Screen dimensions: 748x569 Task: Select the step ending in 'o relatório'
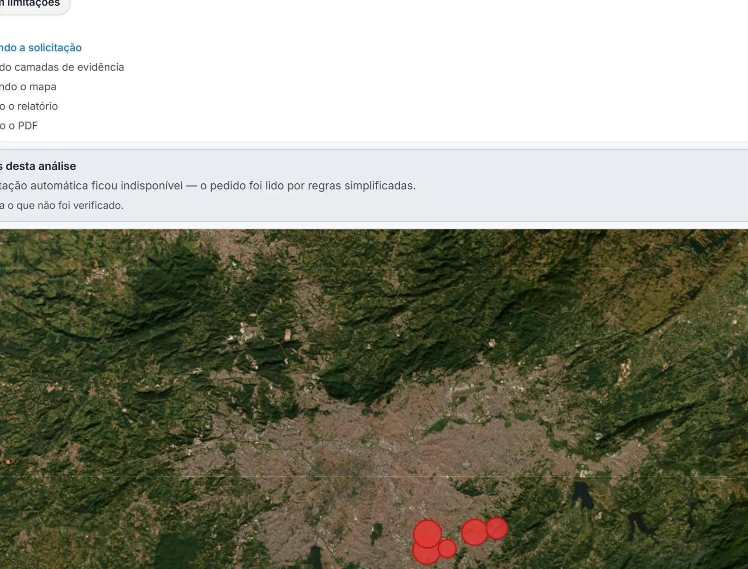29,107
